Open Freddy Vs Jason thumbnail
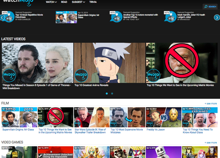The width and height of the screenshot is (220, 158). [x=164, y=117]
